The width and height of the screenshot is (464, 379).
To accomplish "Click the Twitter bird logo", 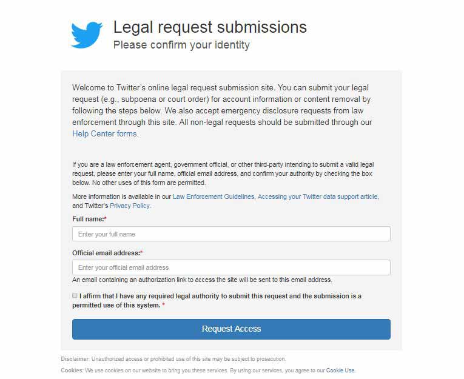I will (87, 35).
